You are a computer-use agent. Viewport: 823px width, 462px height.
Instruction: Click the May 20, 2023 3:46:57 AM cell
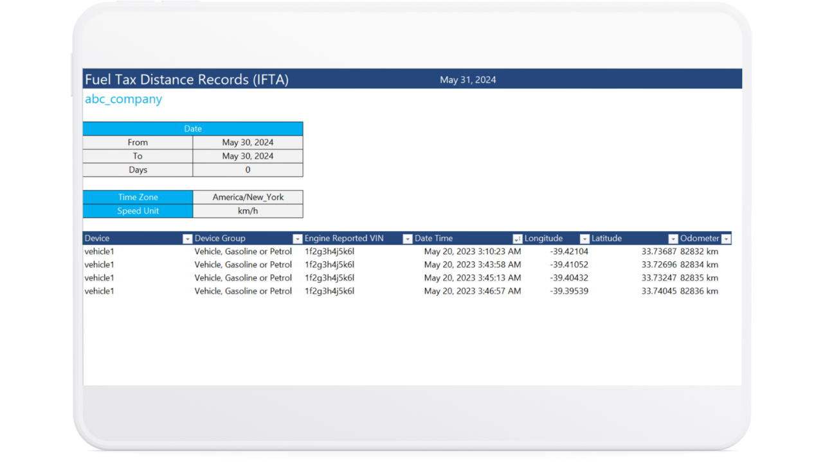473,291
